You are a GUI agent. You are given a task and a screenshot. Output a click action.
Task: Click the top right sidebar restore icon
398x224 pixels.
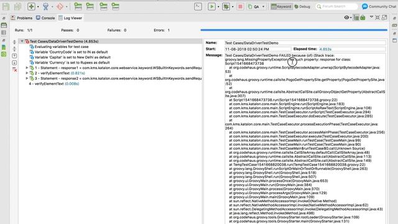tap(394, 18)
